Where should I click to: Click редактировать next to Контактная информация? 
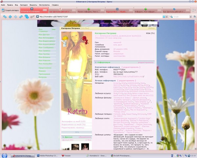click(131, 67)
